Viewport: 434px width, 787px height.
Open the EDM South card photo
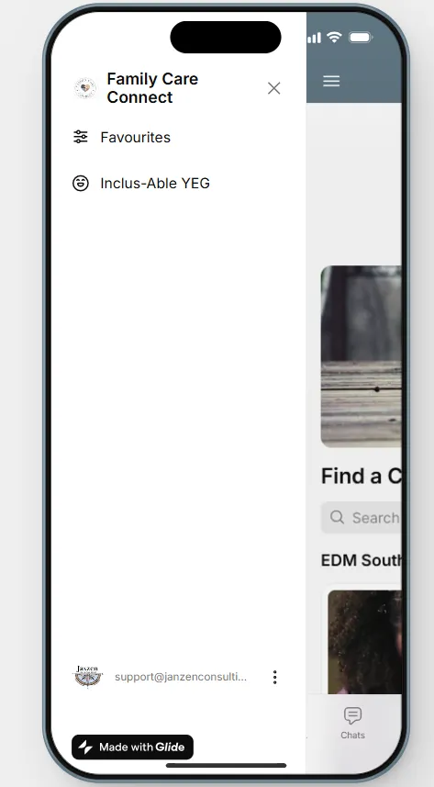(x=365, y=642)
